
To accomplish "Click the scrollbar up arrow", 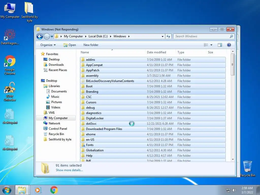I will click(x=233, y=51).
